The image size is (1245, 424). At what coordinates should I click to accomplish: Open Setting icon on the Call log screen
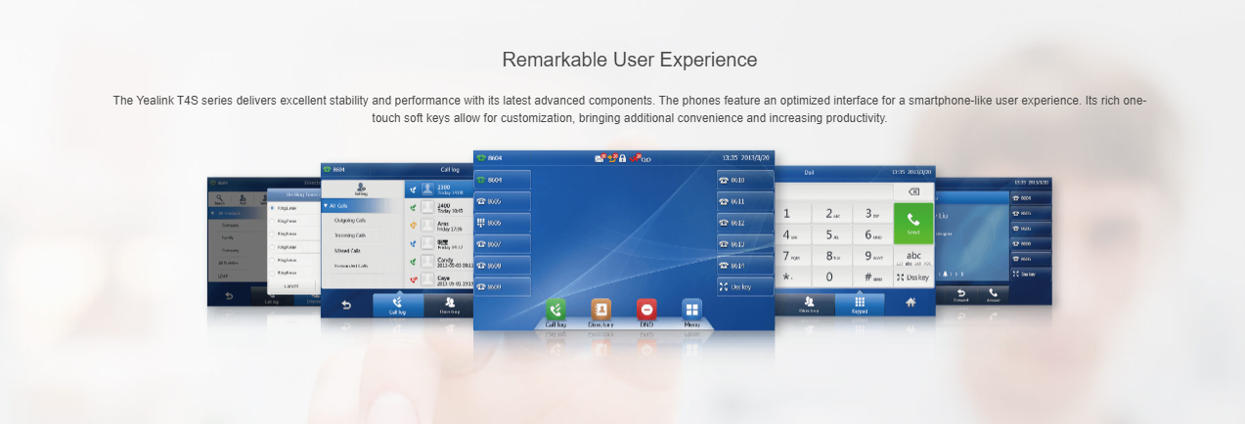[361, 189]
